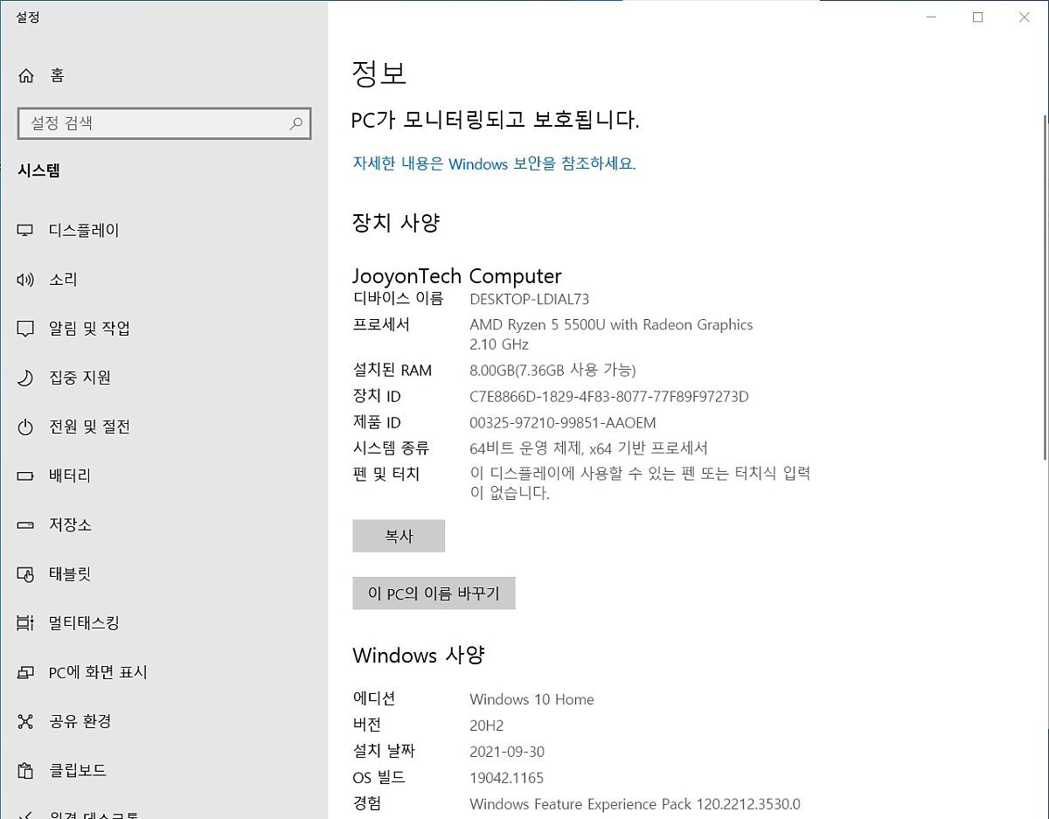The image size is (1049, 819).
Task: Click Windows Feature Experience Pack value
Action: coord(635,804)
